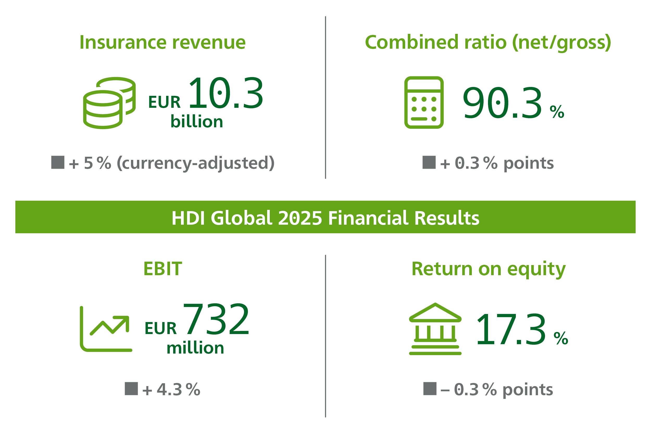Click the 90.3 % value
The image size is (651, 434).
click(x=502, y=103)
